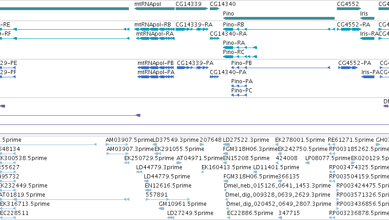
Task: Click EST AT01819.5prime
Action: click(x=22, y=195)
